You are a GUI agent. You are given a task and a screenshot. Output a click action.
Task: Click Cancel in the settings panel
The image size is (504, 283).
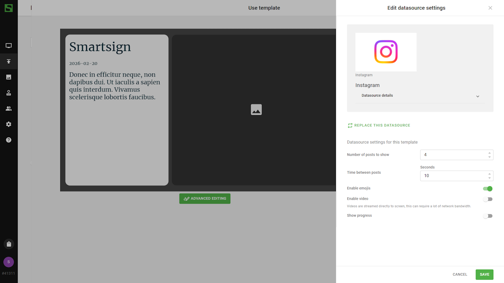click(460, 274)
